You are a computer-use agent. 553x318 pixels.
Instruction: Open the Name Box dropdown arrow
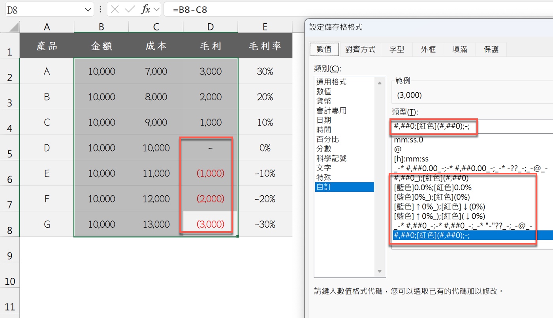[x=88, y=9]
